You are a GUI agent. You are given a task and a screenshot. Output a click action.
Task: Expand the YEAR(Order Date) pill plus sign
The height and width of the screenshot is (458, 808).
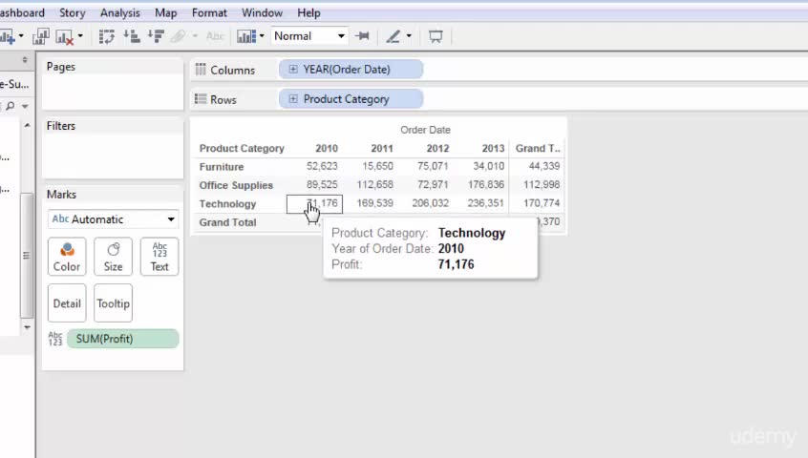click(293, 69)
